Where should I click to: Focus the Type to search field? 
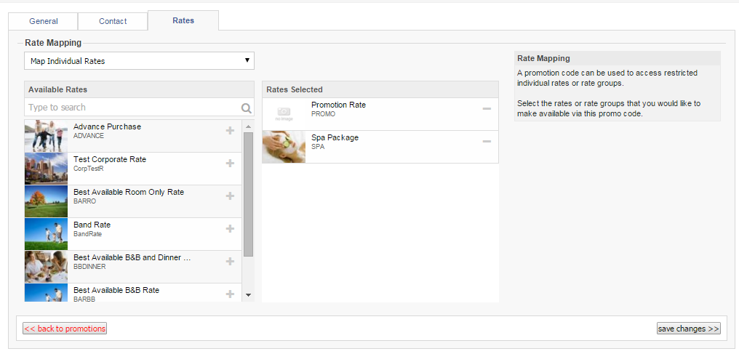coord(133,108)
